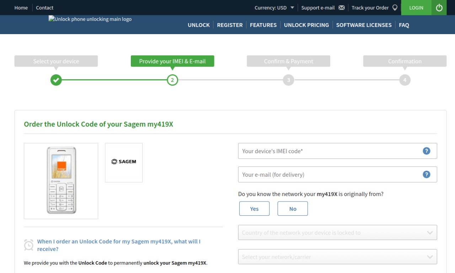Open the UNLOCK menu item
This screenshot has width=455, height=273.
(199, 25)
